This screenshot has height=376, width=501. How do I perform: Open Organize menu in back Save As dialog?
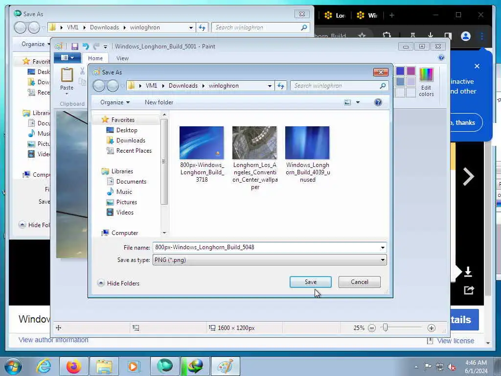pos(35,44)
